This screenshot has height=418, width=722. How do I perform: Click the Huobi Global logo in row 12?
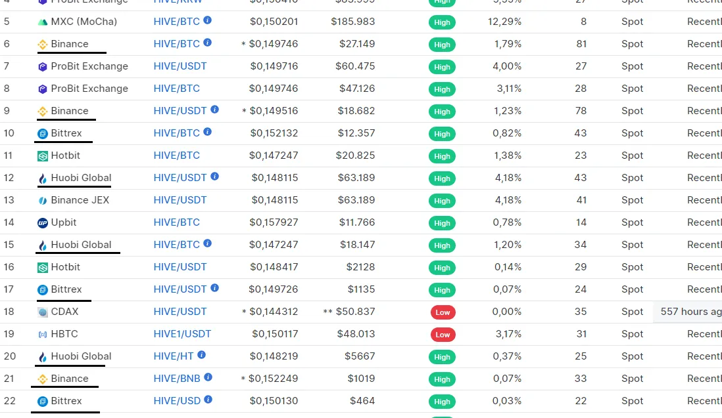[42, 178]
